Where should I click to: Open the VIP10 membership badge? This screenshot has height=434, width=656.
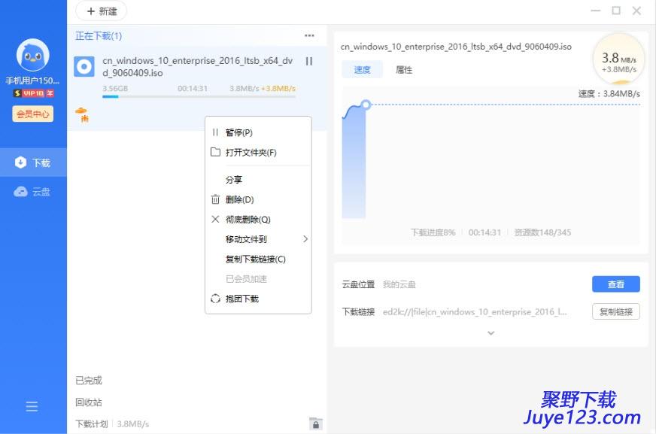click(33, 93)
